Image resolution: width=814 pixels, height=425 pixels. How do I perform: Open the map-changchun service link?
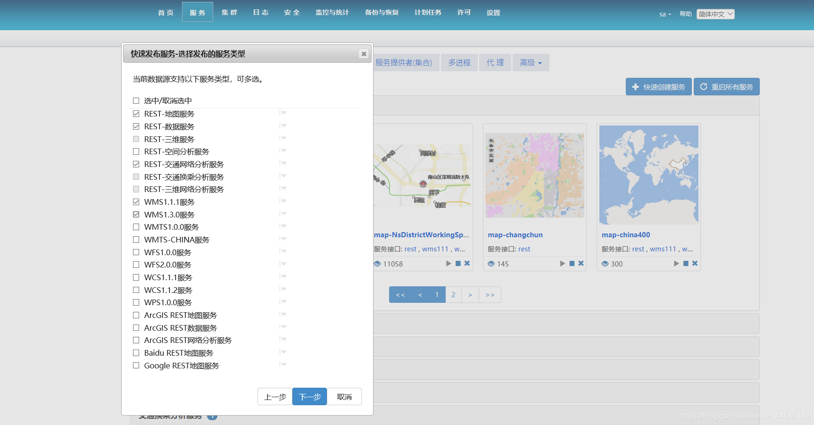tap(515, 235)
